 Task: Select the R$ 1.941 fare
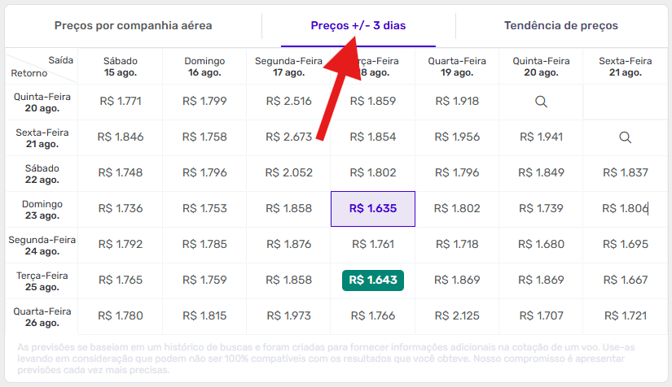(541, 137)
